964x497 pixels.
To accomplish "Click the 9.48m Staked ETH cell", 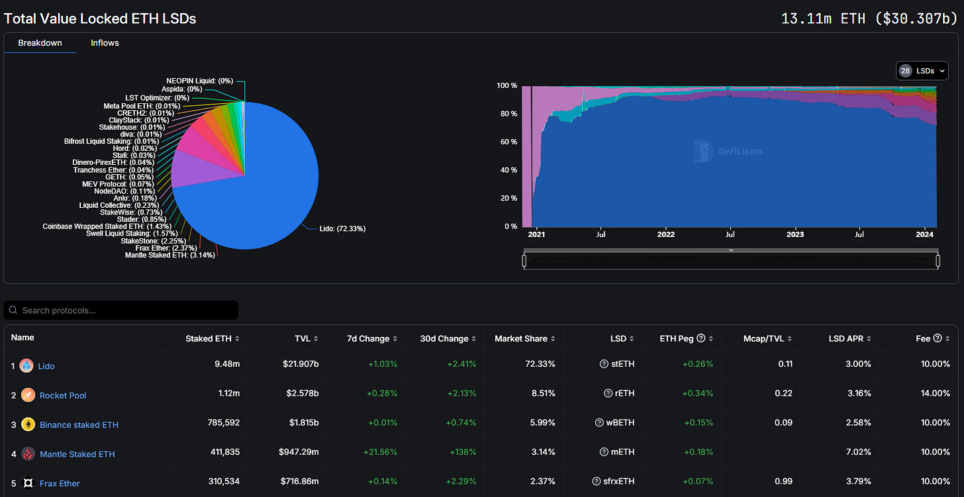I will pyautogui.click(x=227, y=365).
